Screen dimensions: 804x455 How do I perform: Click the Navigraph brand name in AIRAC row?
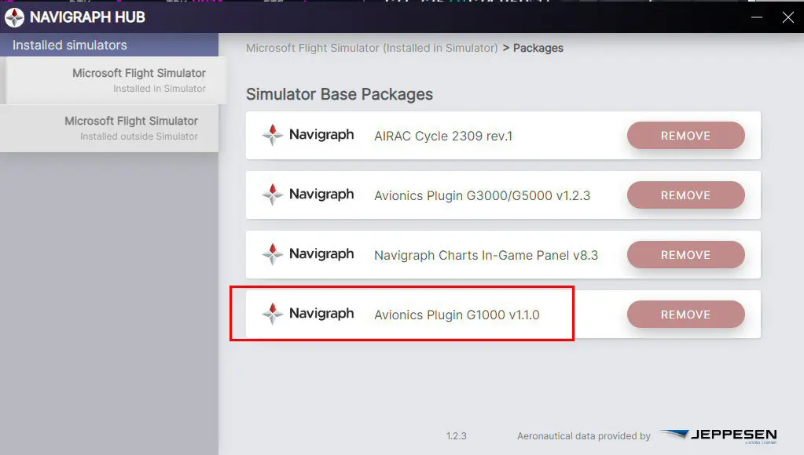[321, 135]
